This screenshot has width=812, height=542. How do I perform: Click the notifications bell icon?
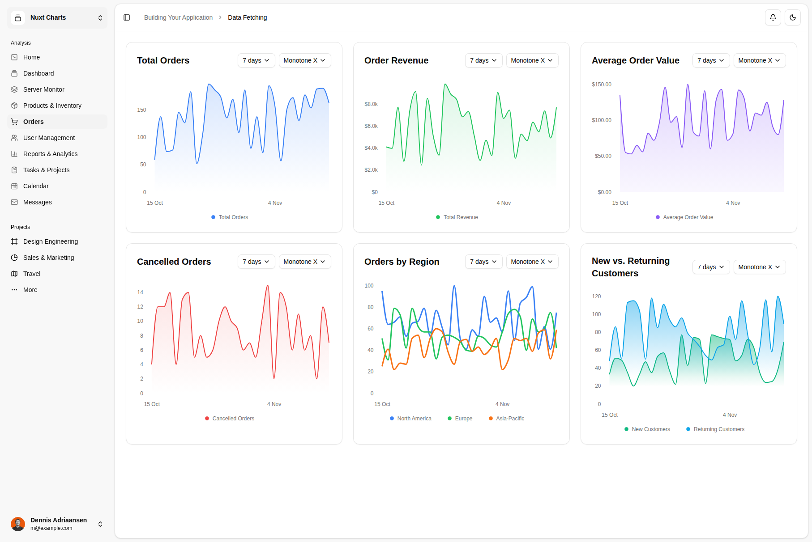click(x=773, y=17)
